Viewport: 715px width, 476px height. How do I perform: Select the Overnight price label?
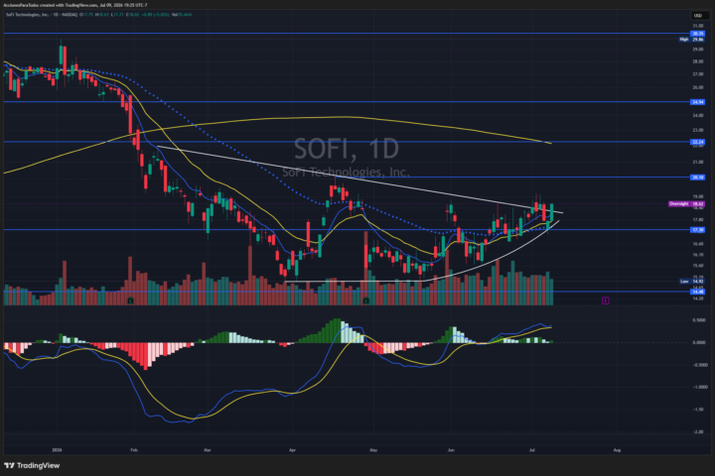tap(686, 203)
